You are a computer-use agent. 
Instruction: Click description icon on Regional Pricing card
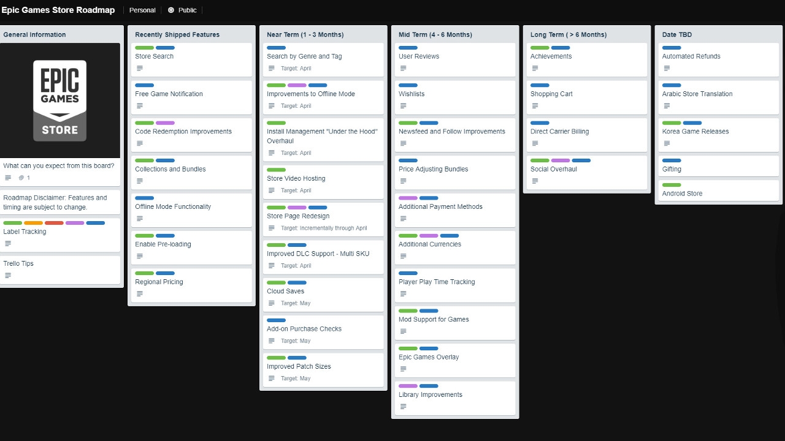pyautogui.click(x=140, y=294)
